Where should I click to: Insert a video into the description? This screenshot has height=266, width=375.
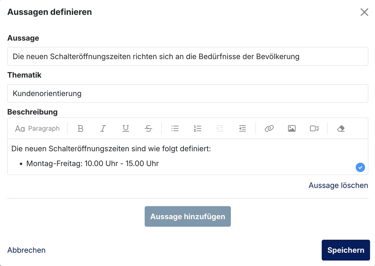(314, 129)
